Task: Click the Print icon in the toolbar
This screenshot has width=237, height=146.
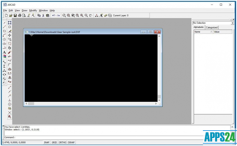Action: click(20, 15)
